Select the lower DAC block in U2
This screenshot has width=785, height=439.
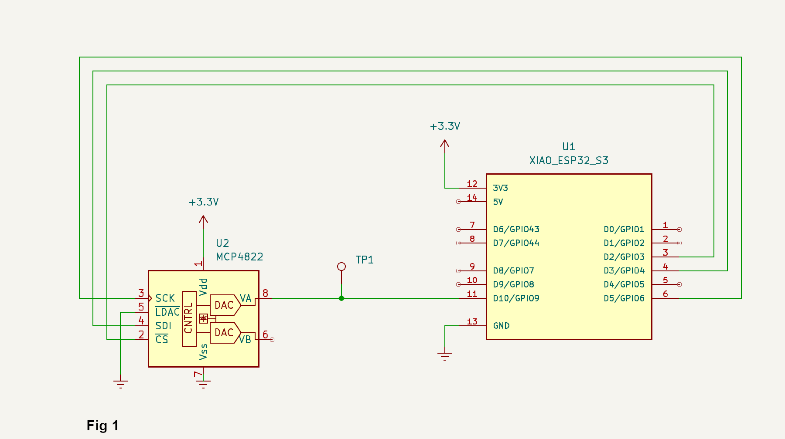225,333
